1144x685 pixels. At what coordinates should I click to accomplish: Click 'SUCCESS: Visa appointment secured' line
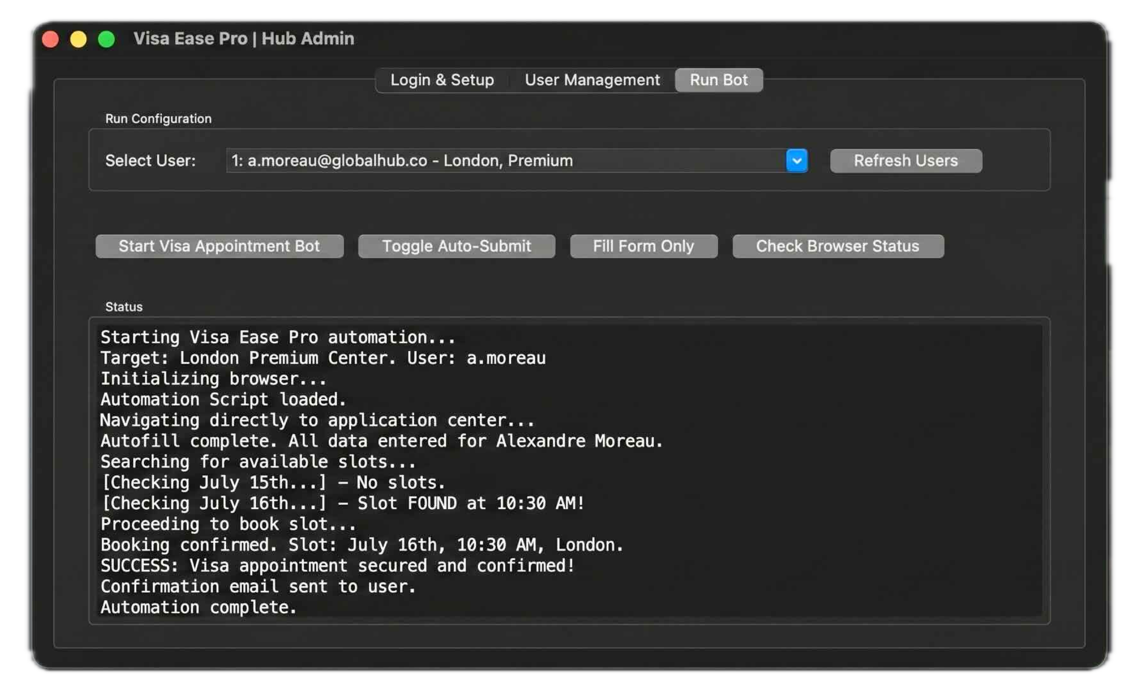337,566
